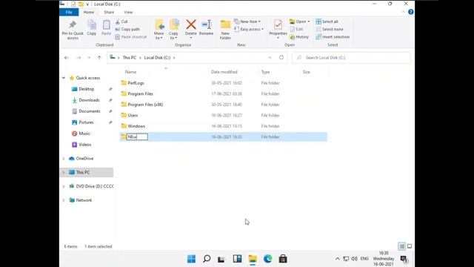The height and width of the screenshot is (267, 474).
Task: Click inside the folder rename text box
Action: click(x=137, y=136)
